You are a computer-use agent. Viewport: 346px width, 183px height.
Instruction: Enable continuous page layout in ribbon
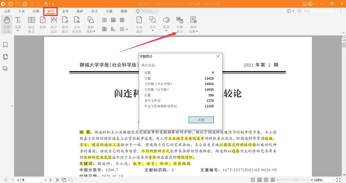[113, 20]
